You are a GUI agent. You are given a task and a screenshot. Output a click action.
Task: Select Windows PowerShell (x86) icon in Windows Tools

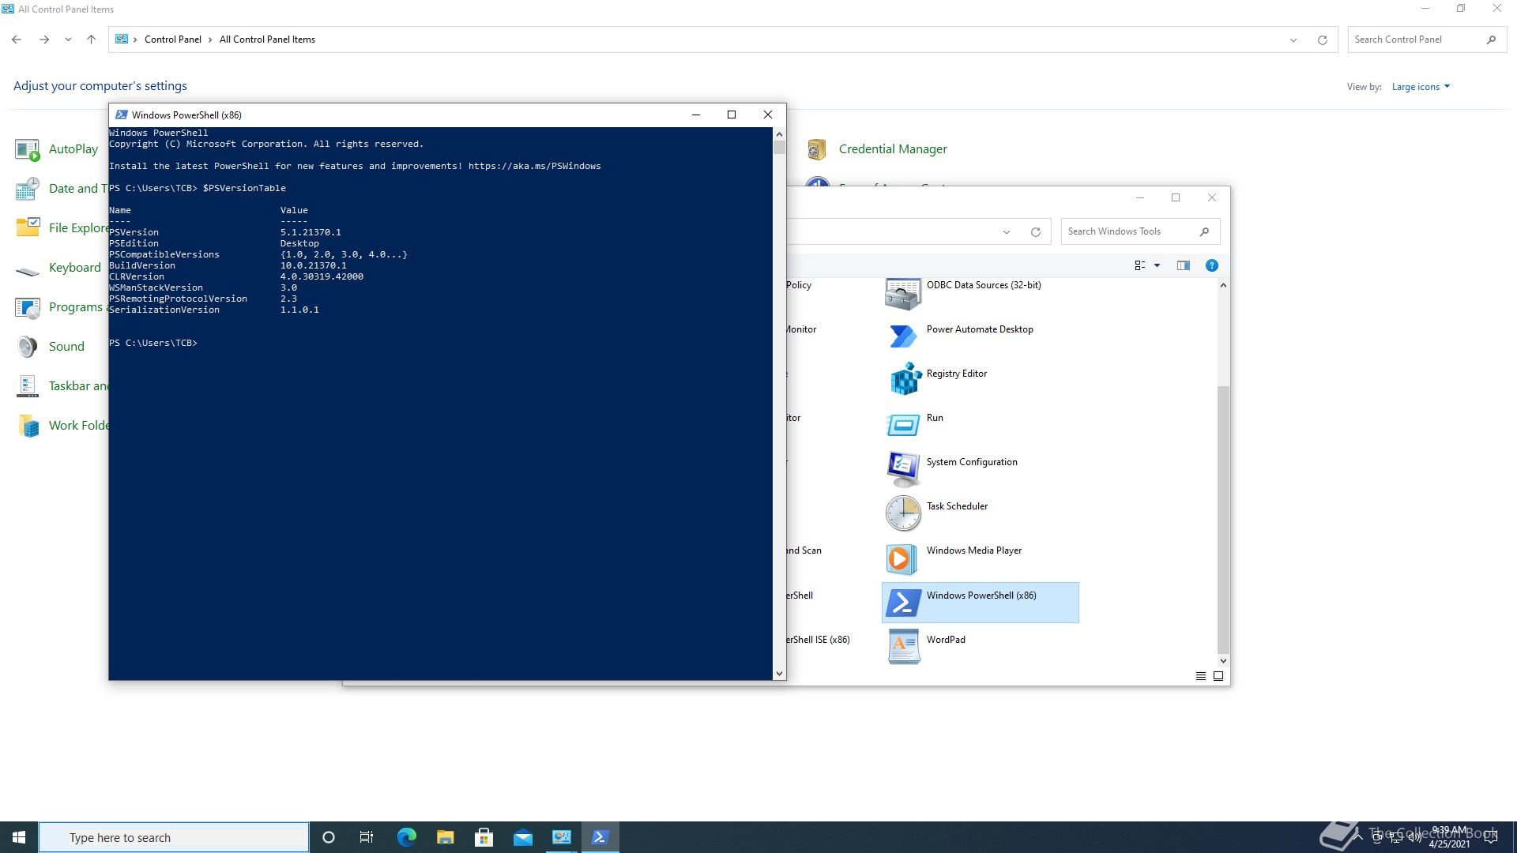point(903,603)
